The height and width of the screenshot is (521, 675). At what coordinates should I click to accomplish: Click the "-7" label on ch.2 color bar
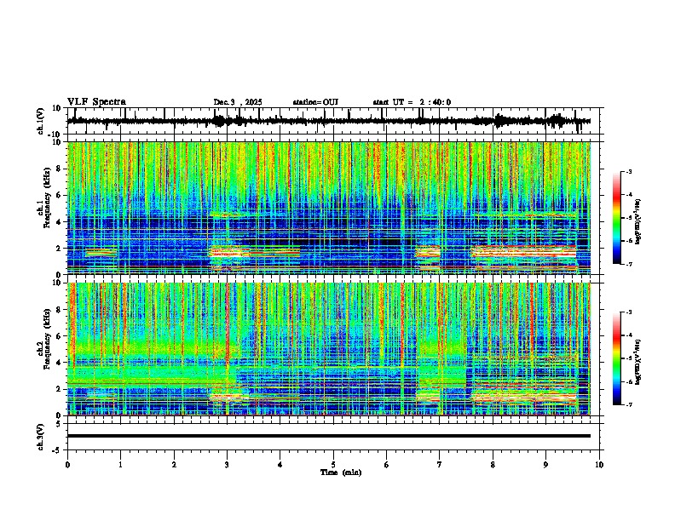[x=628, y=405]
